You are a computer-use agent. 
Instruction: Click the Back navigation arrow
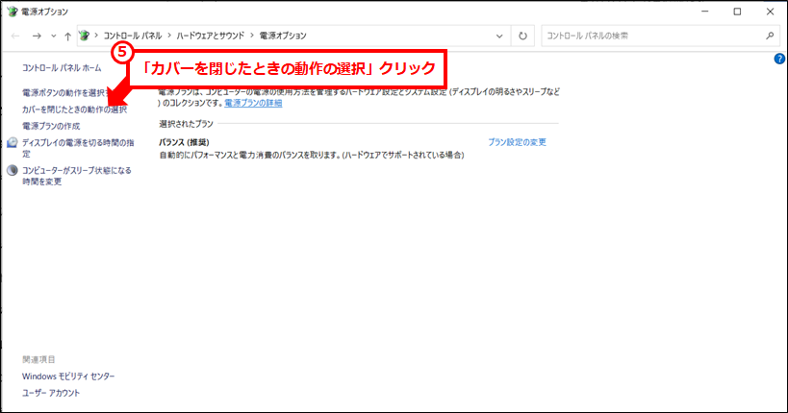[x=15, y=36]
